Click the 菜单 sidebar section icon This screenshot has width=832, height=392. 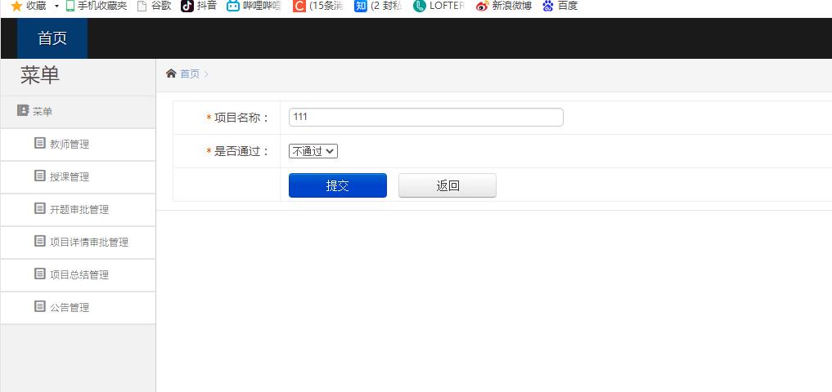[x=23, y=111]
